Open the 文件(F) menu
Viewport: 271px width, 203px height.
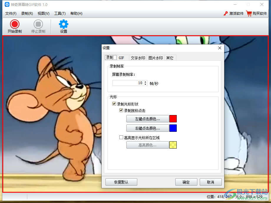tap(11, 14)
